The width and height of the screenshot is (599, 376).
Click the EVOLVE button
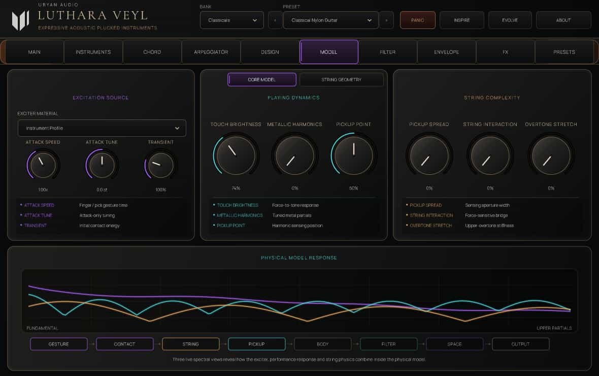coord(510,20)
